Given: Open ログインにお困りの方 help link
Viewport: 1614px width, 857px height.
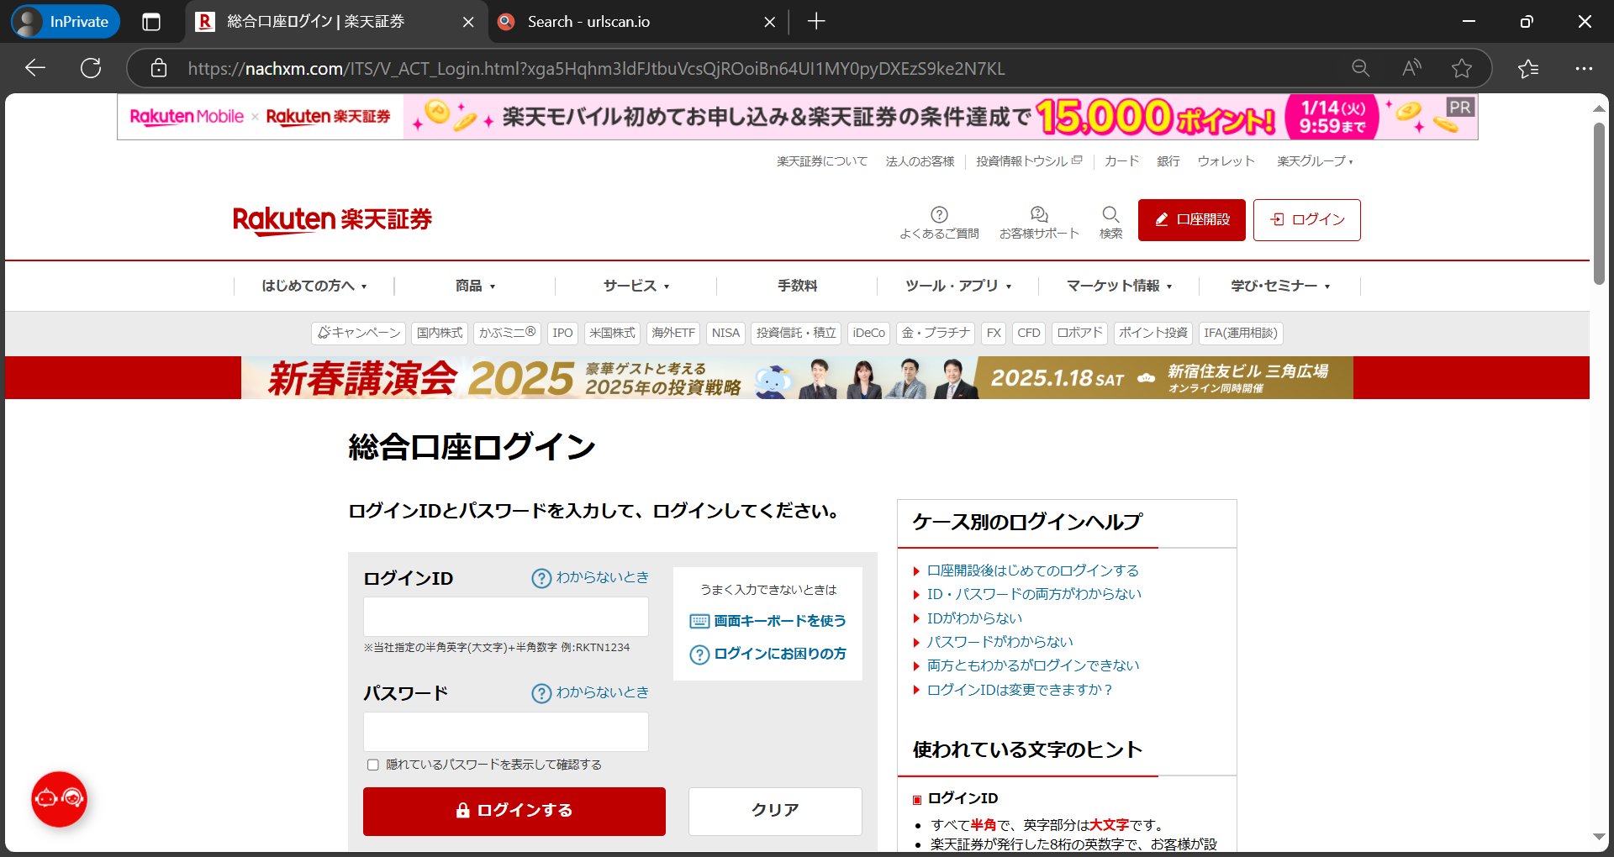Looking at the screenshot, I should coord(767,654).
